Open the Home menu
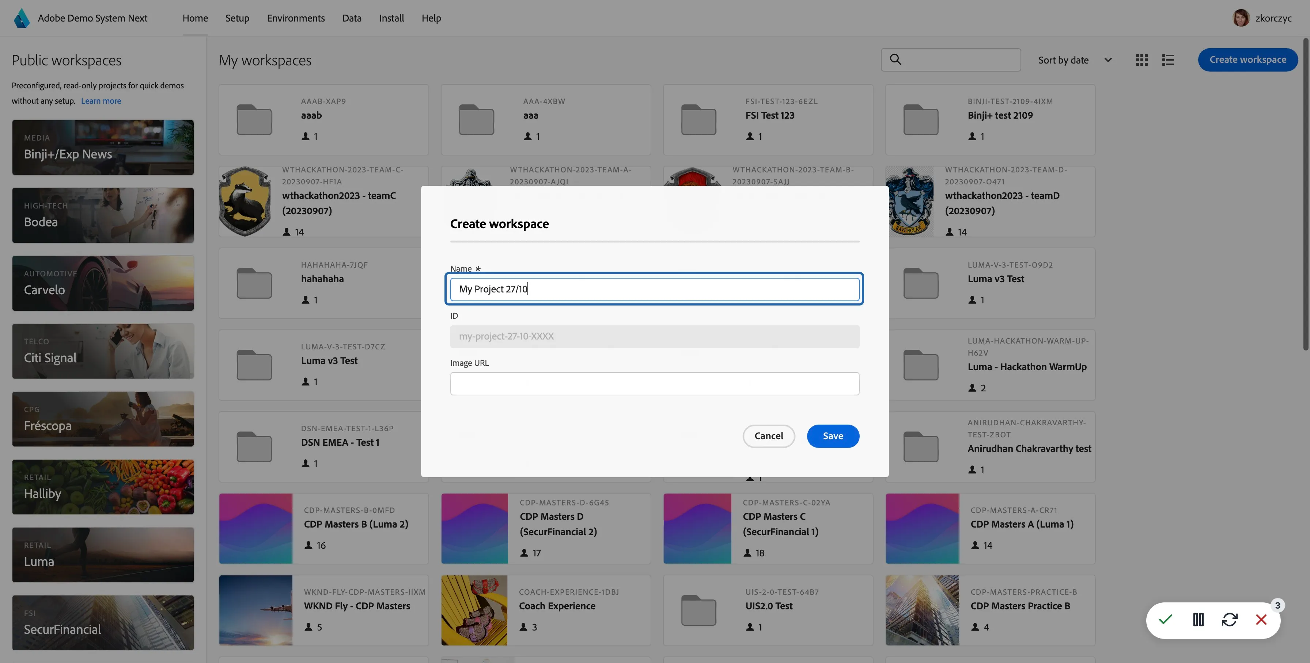 coord(195,18)
